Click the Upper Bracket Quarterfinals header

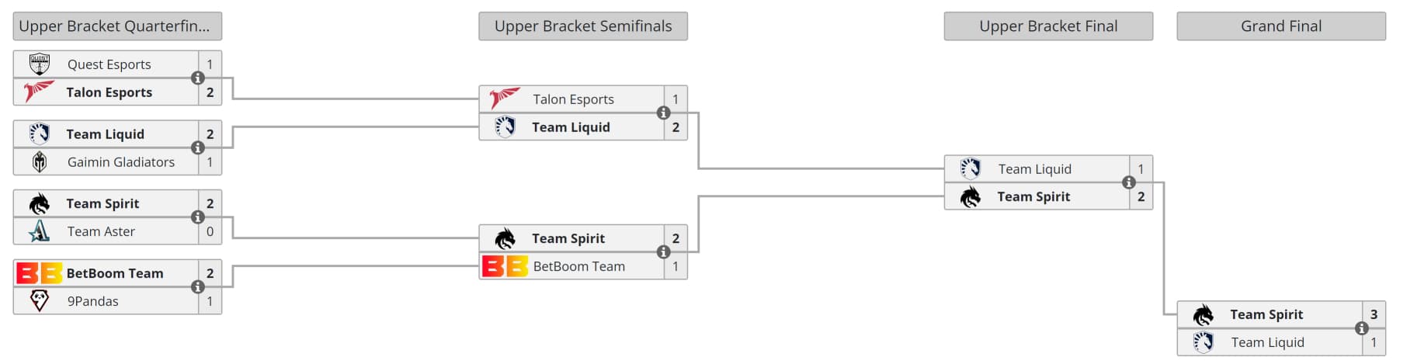tap(117, 26)
